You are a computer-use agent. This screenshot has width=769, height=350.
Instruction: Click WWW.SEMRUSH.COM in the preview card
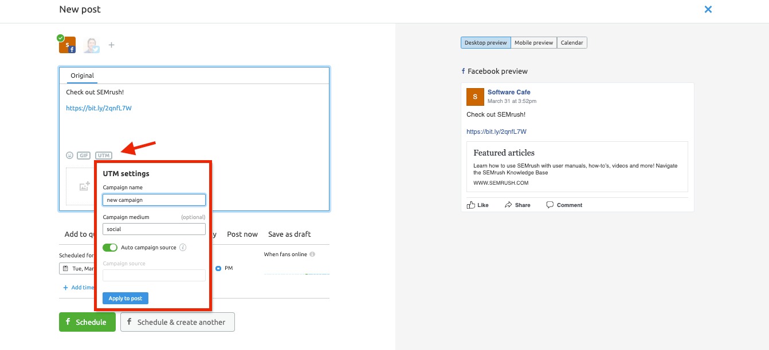501,183
